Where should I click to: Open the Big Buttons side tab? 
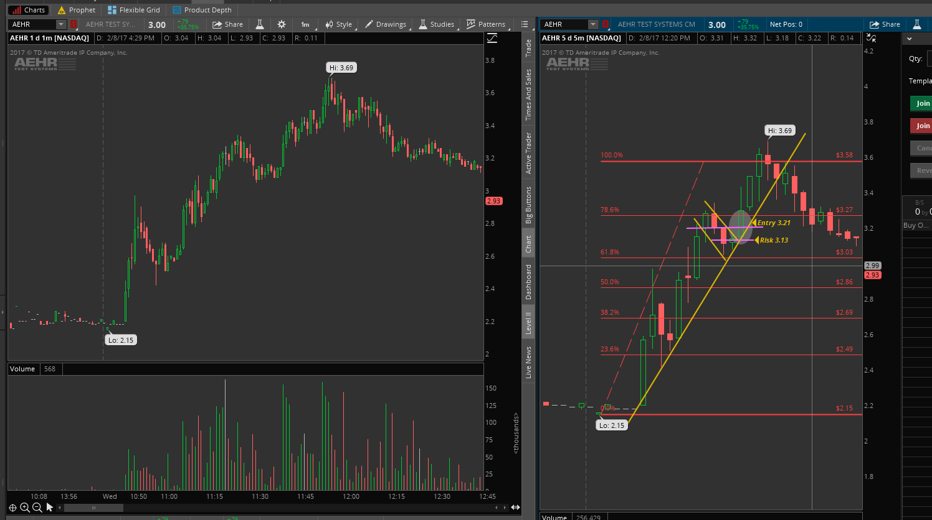[528, 205]
